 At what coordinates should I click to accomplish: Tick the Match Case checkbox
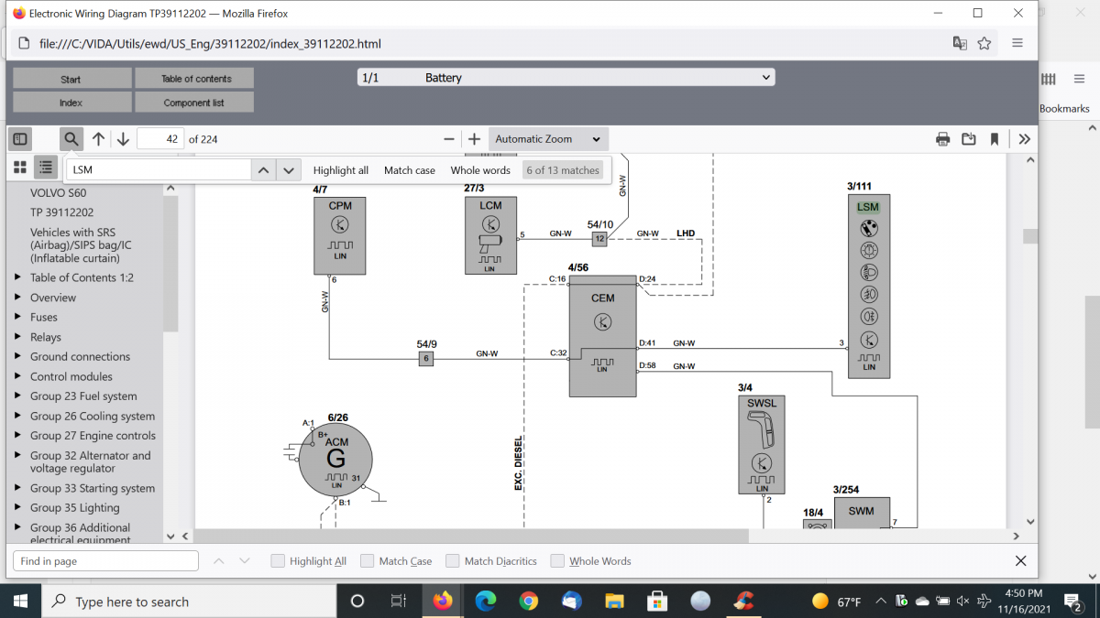[368, 561]
